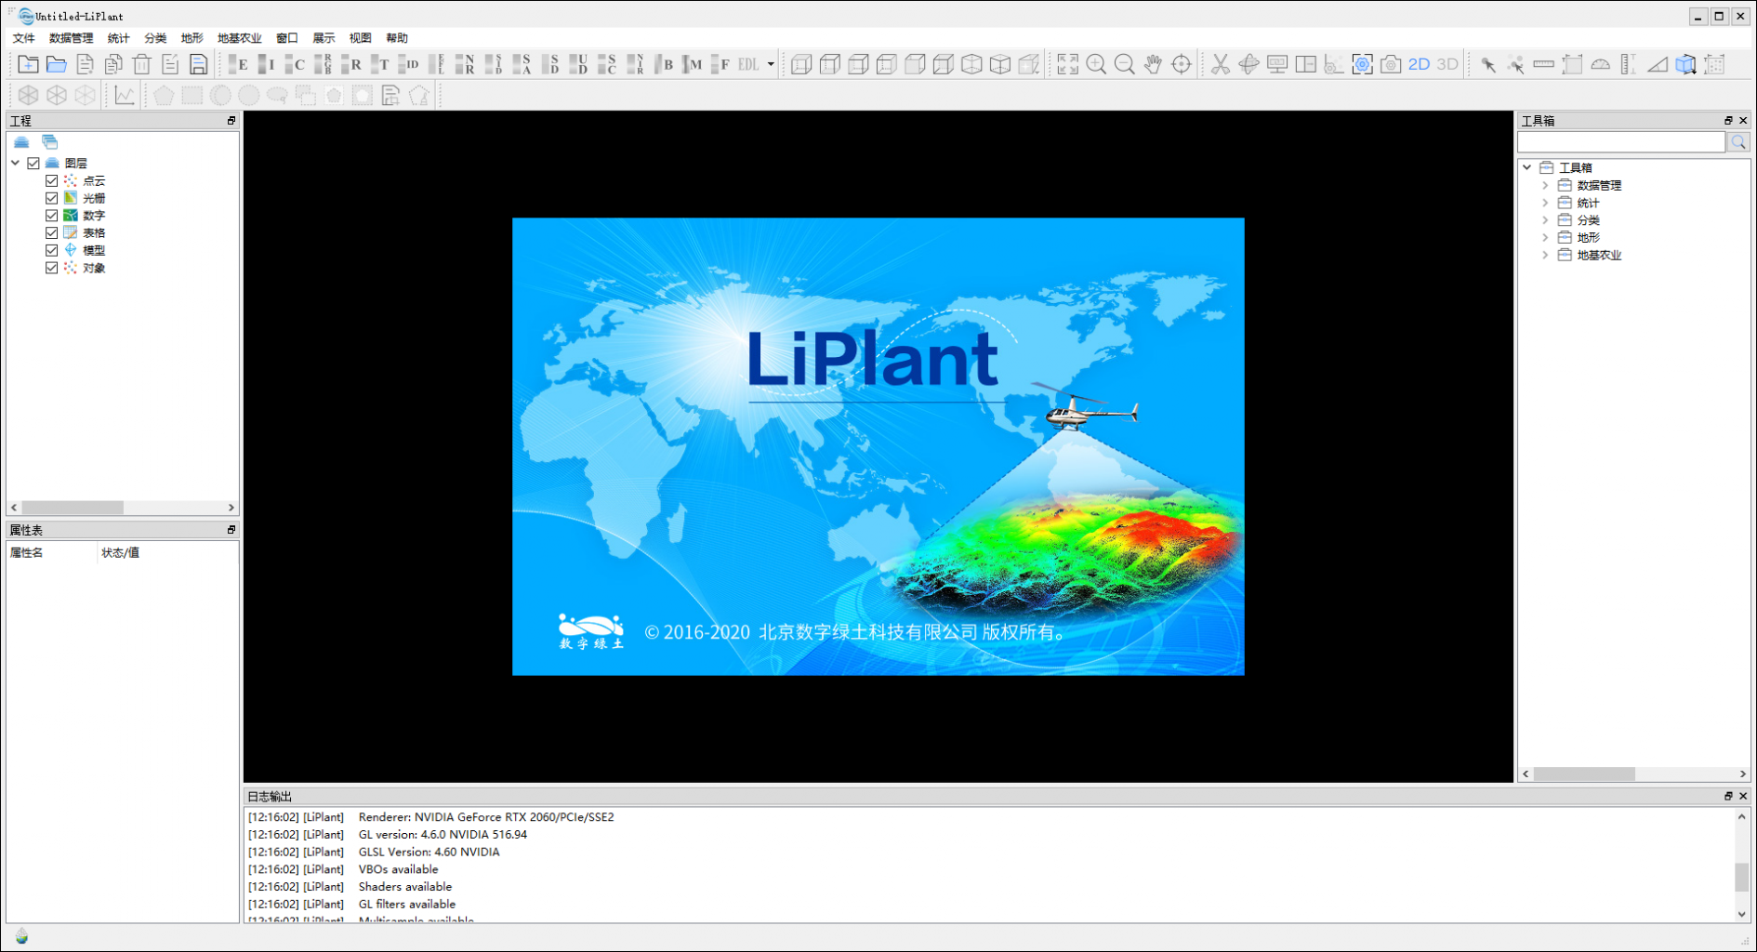
Task: Take a screenshot with the camera icon
Action: [1391, 64]
